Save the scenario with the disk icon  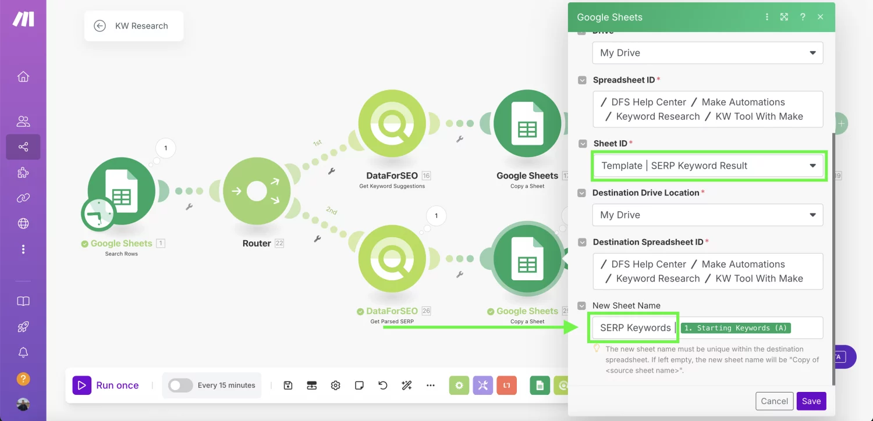(288, 385)
